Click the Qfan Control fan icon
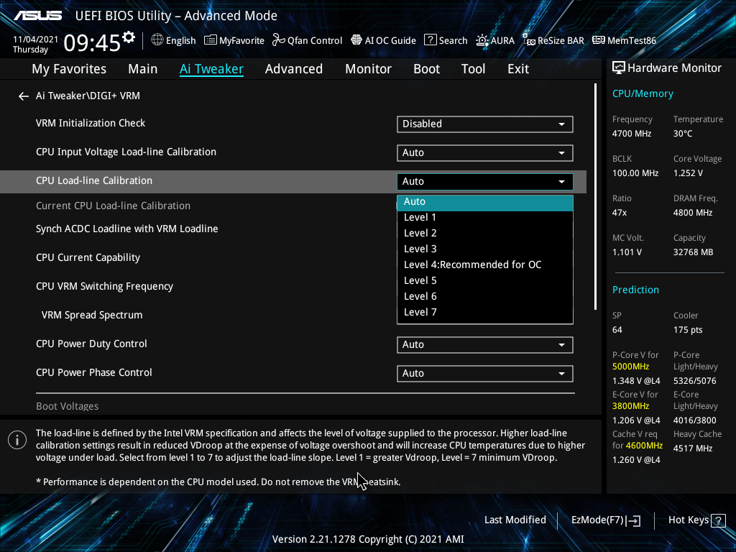 coord(279,40)
